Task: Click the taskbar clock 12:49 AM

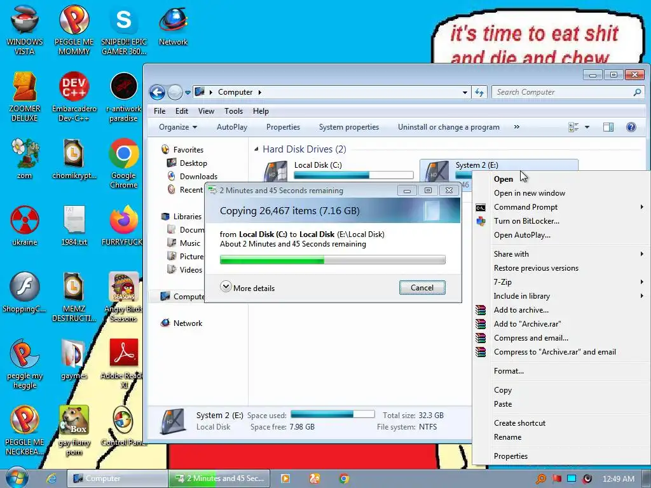Action: [x=618, y=479]
